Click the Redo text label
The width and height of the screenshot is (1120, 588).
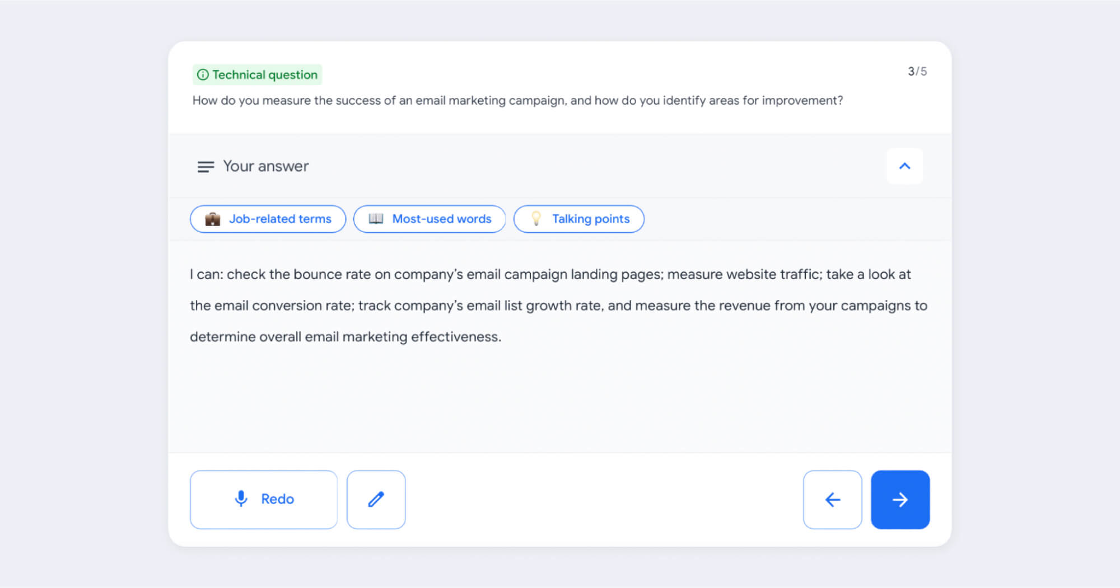[277, 498]
